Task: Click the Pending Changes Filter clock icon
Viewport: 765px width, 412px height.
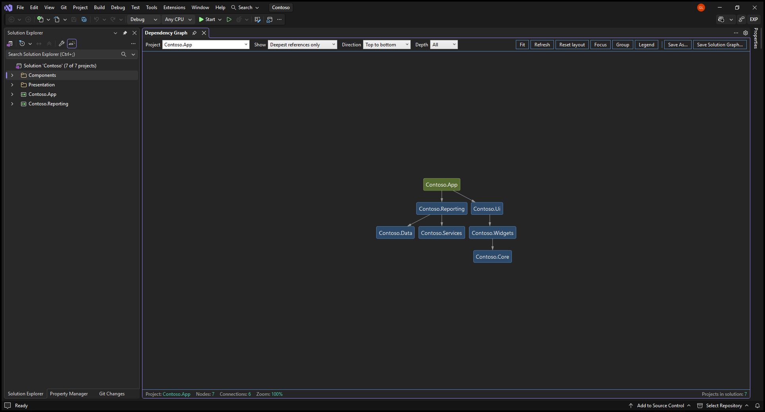Action: [x=22, y=44]
